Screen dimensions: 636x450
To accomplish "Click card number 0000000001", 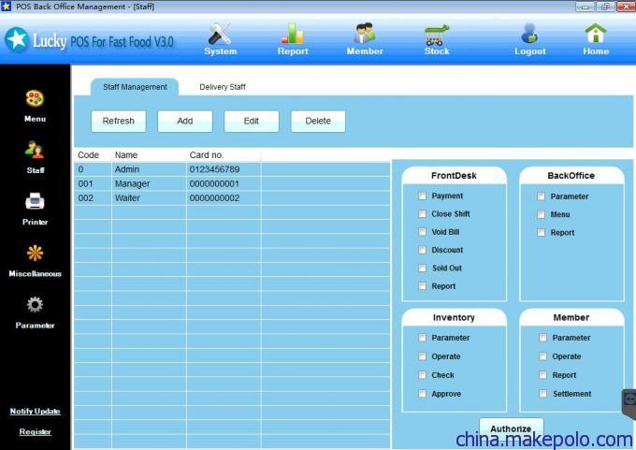I will coord(214,183).
